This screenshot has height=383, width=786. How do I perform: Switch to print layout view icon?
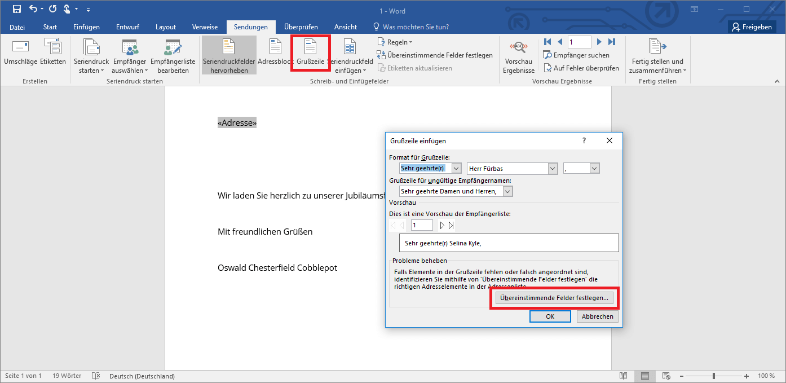point(645,376)
